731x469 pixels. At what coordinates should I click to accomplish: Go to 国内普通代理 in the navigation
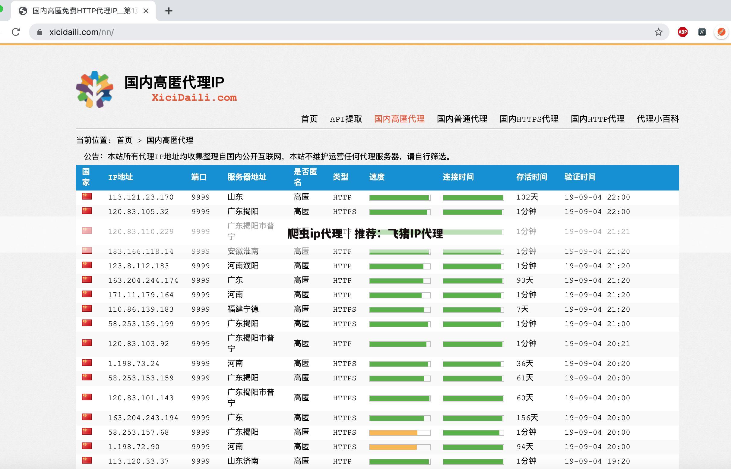point(462,119)
